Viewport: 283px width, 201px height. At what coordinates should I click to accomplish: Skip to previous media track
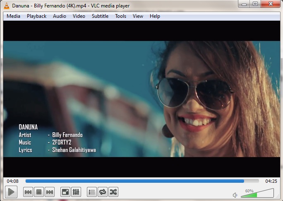(x=28, y=192)
